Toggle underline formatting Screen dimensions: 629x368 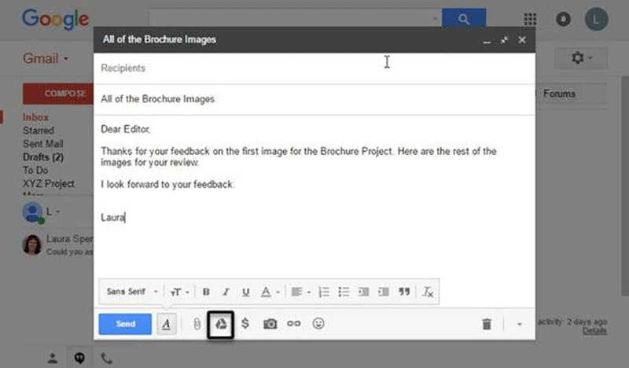click(245, 292)
